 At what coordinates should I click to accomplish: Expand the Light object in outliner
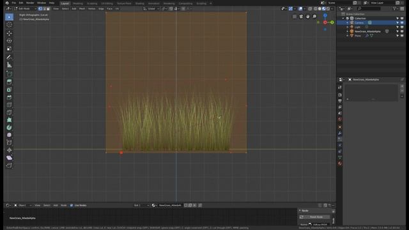(x=348, y=27)
